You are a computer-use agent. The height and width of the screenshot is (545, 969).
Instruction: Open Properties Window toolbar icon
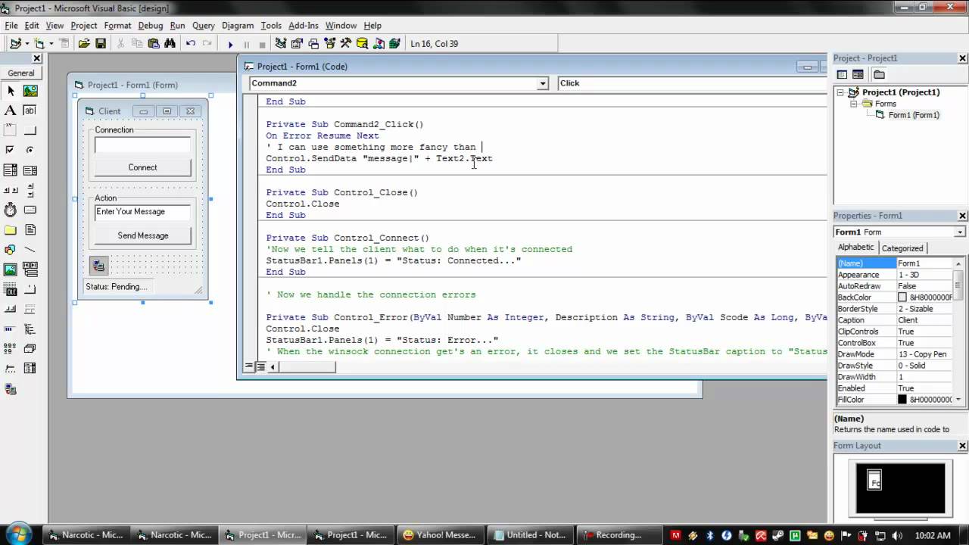click(297, 44)
